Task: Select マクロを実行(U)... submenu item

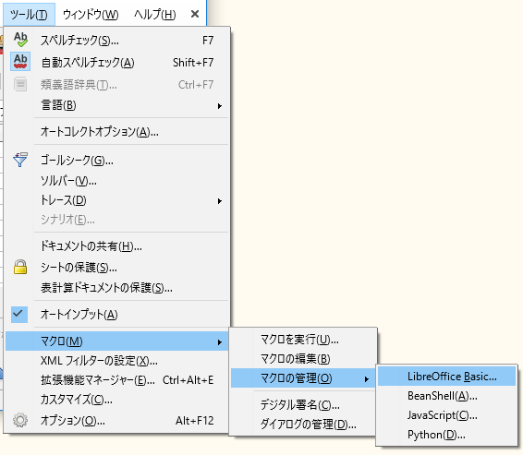Action: pos(303,340)
